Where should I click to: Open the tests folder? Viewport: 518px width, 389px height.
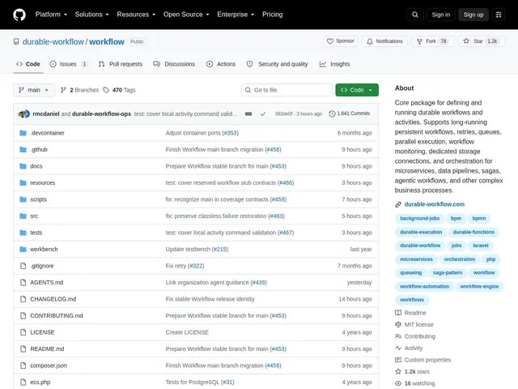point(36,233)
